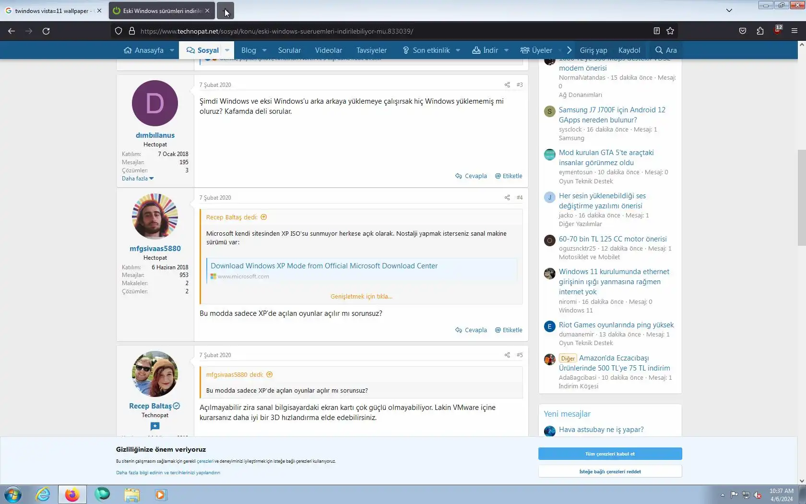Open Download Windows XP Mode link
This screenshot has width=806, height=504.
(324, 266)
